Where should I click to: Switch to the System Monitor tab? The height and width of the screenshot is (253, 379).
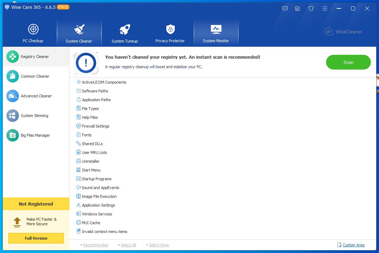coord(216,33)
